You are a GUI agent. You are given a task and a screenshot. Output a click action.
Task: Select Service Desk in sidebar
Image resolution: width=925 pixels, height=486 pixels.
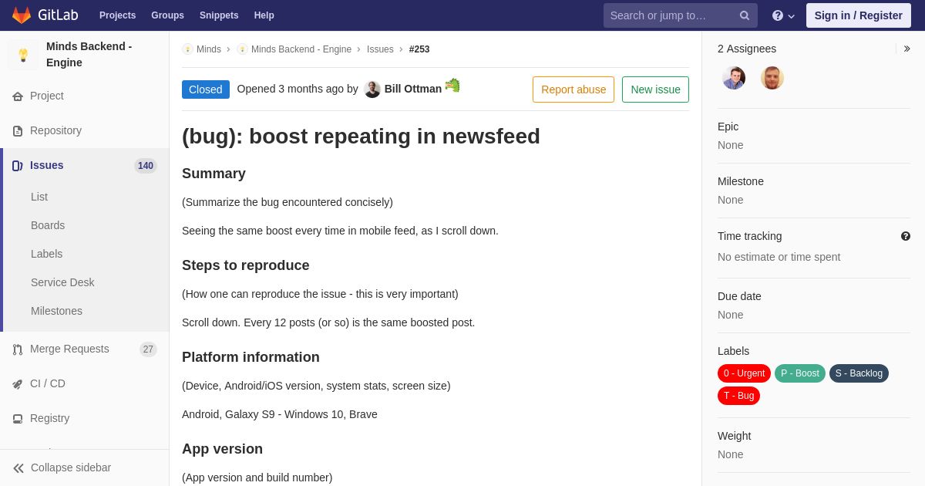point(62,283)
